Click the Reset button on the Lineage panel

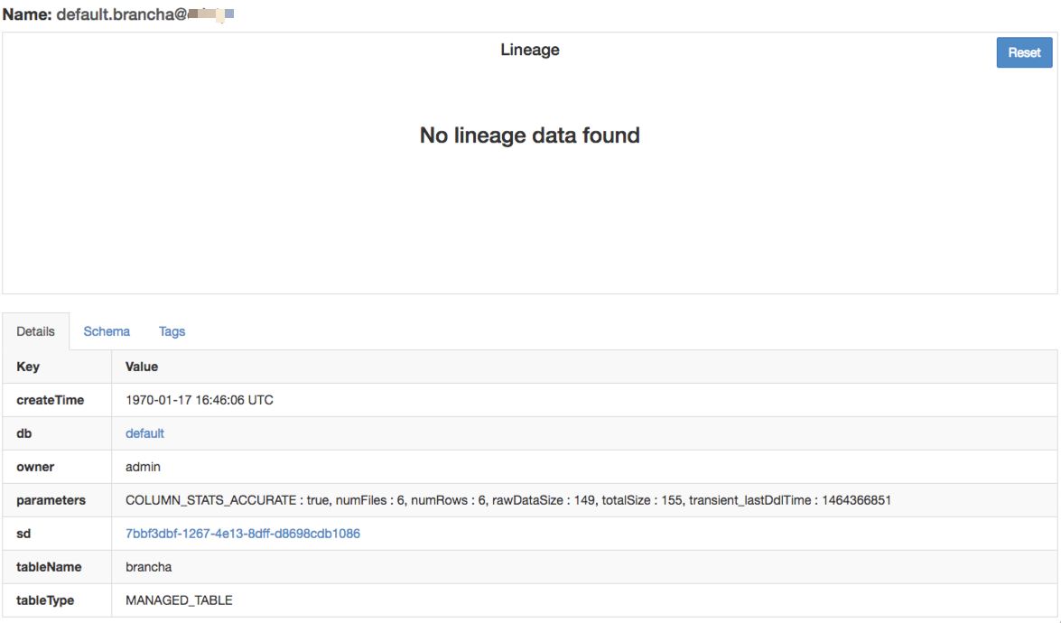[1023, 52]
